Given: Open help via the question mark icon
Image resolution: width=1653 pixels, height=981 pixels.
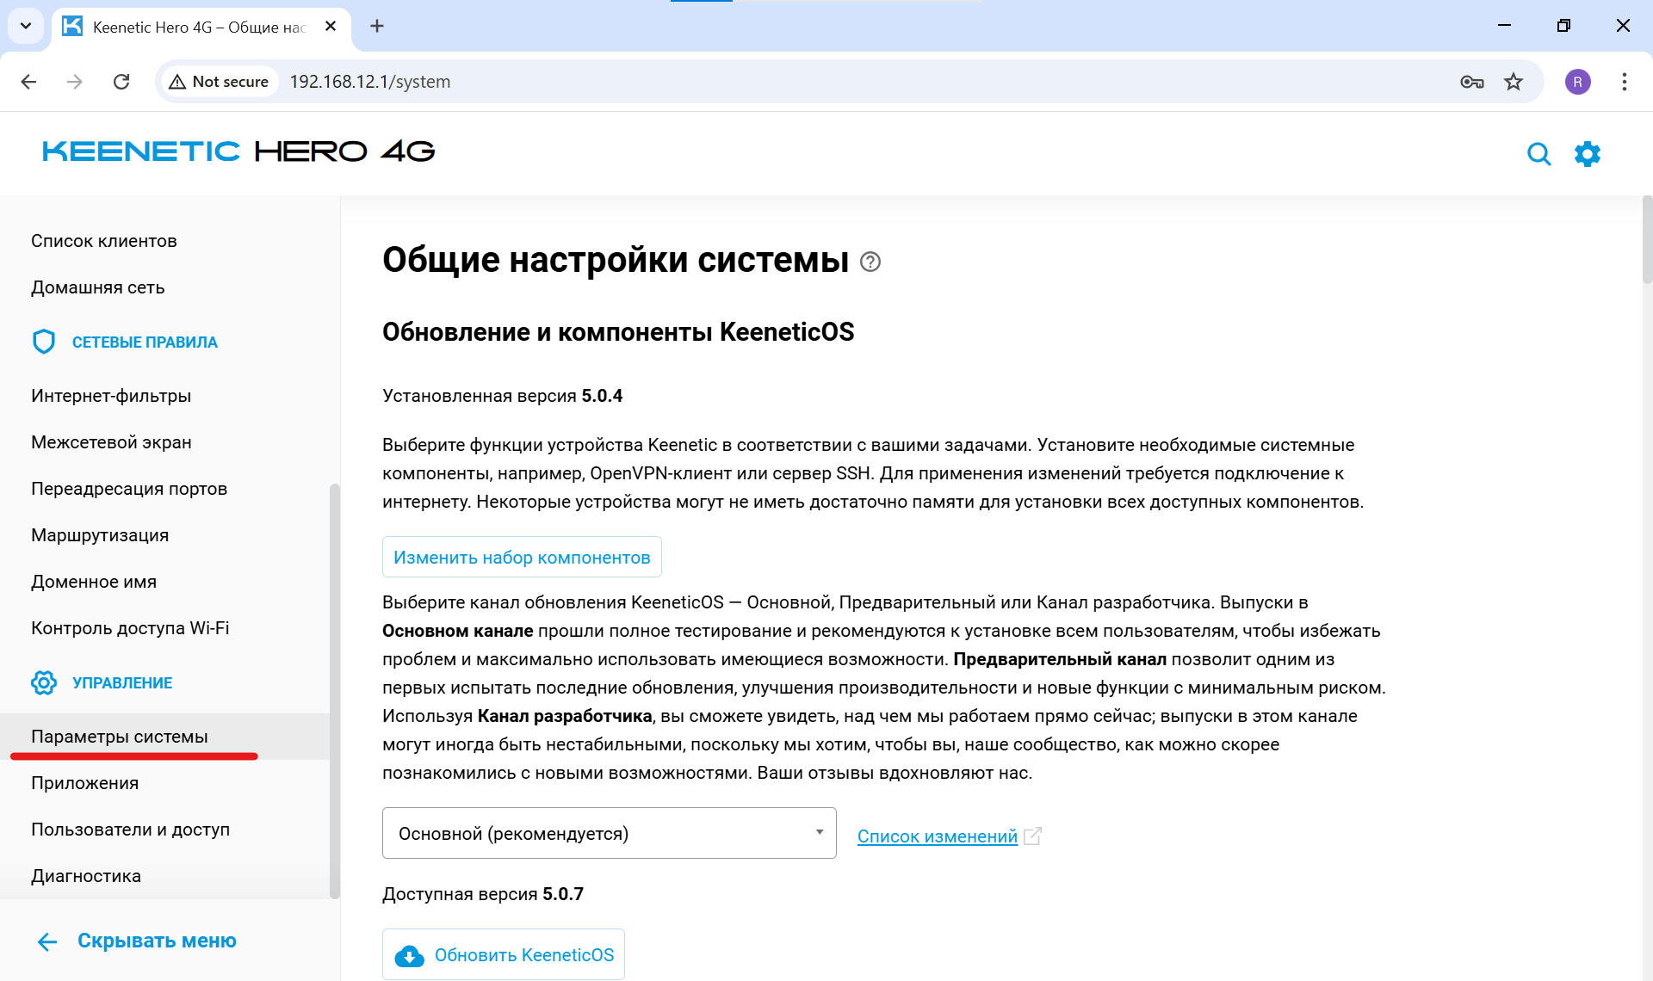Looking at the screenshot, I should tap(870, 262).
